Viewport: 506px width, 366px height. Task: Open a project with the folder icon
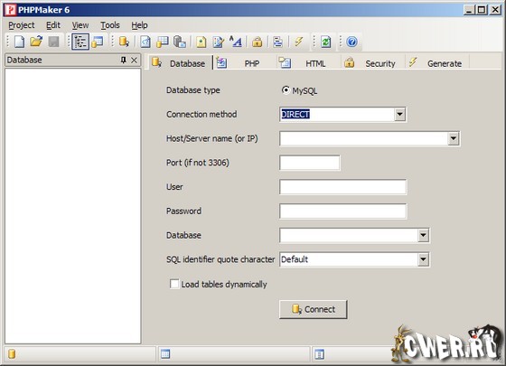pos(36,42)
